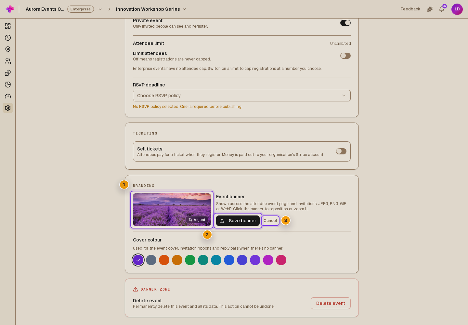Screen dimensions: 468x325
Task: Choose the pink-crimson cover colour swatch
Action: (x=281, y=260)
